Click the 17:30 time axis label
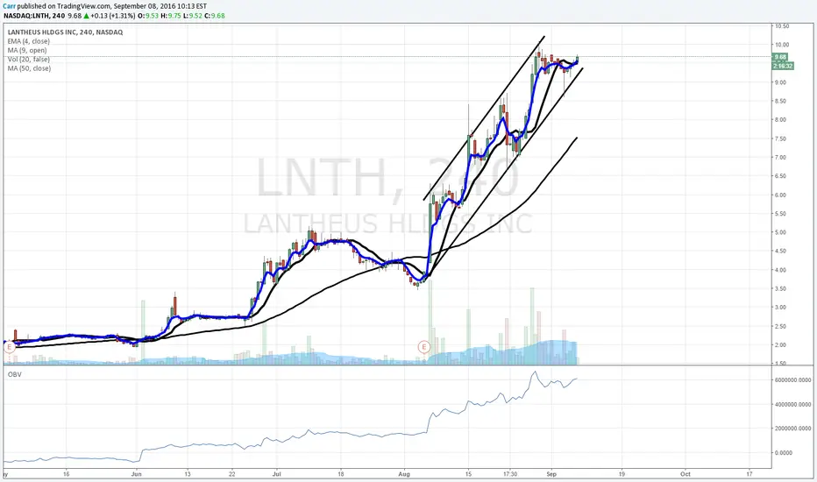Viewport: 817px width, 482px height. [510, 474]
